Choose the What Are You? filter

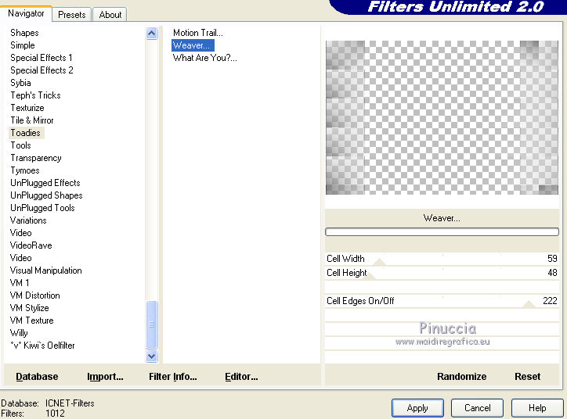(x=204, y=58)
